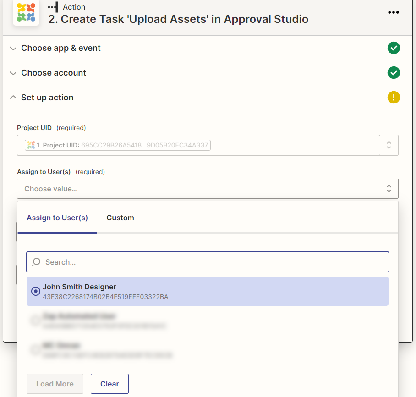Screen dimensions: 416x397
Task: Click into the user Search field
Action: point(211,262)
